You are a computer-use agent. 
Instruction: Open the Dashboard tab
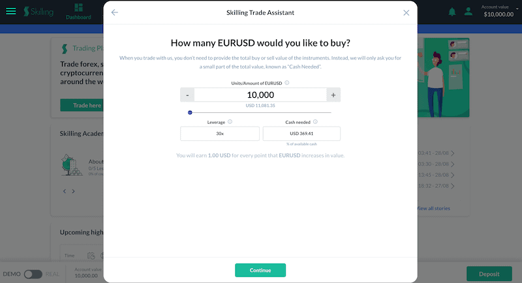pos(78,12)
